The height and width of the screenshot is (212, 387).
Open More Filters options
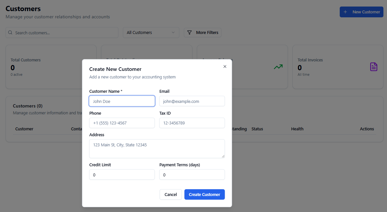(x=203, y=33)
